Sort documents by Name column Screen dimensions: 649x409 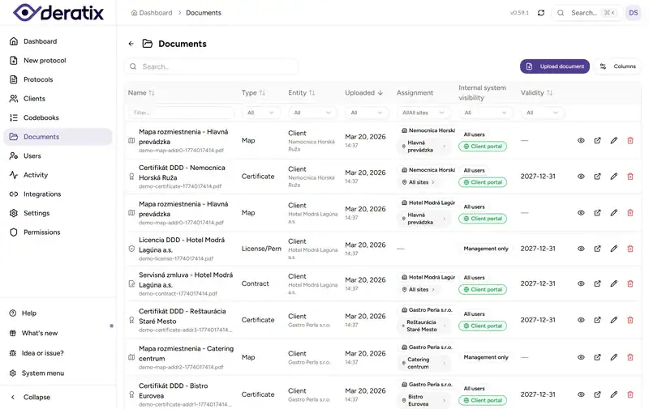point(141,93)
